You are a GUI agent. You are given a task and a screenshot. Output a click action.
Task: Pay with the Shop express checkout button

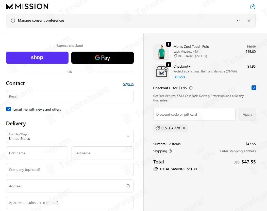tap(37, 58)
